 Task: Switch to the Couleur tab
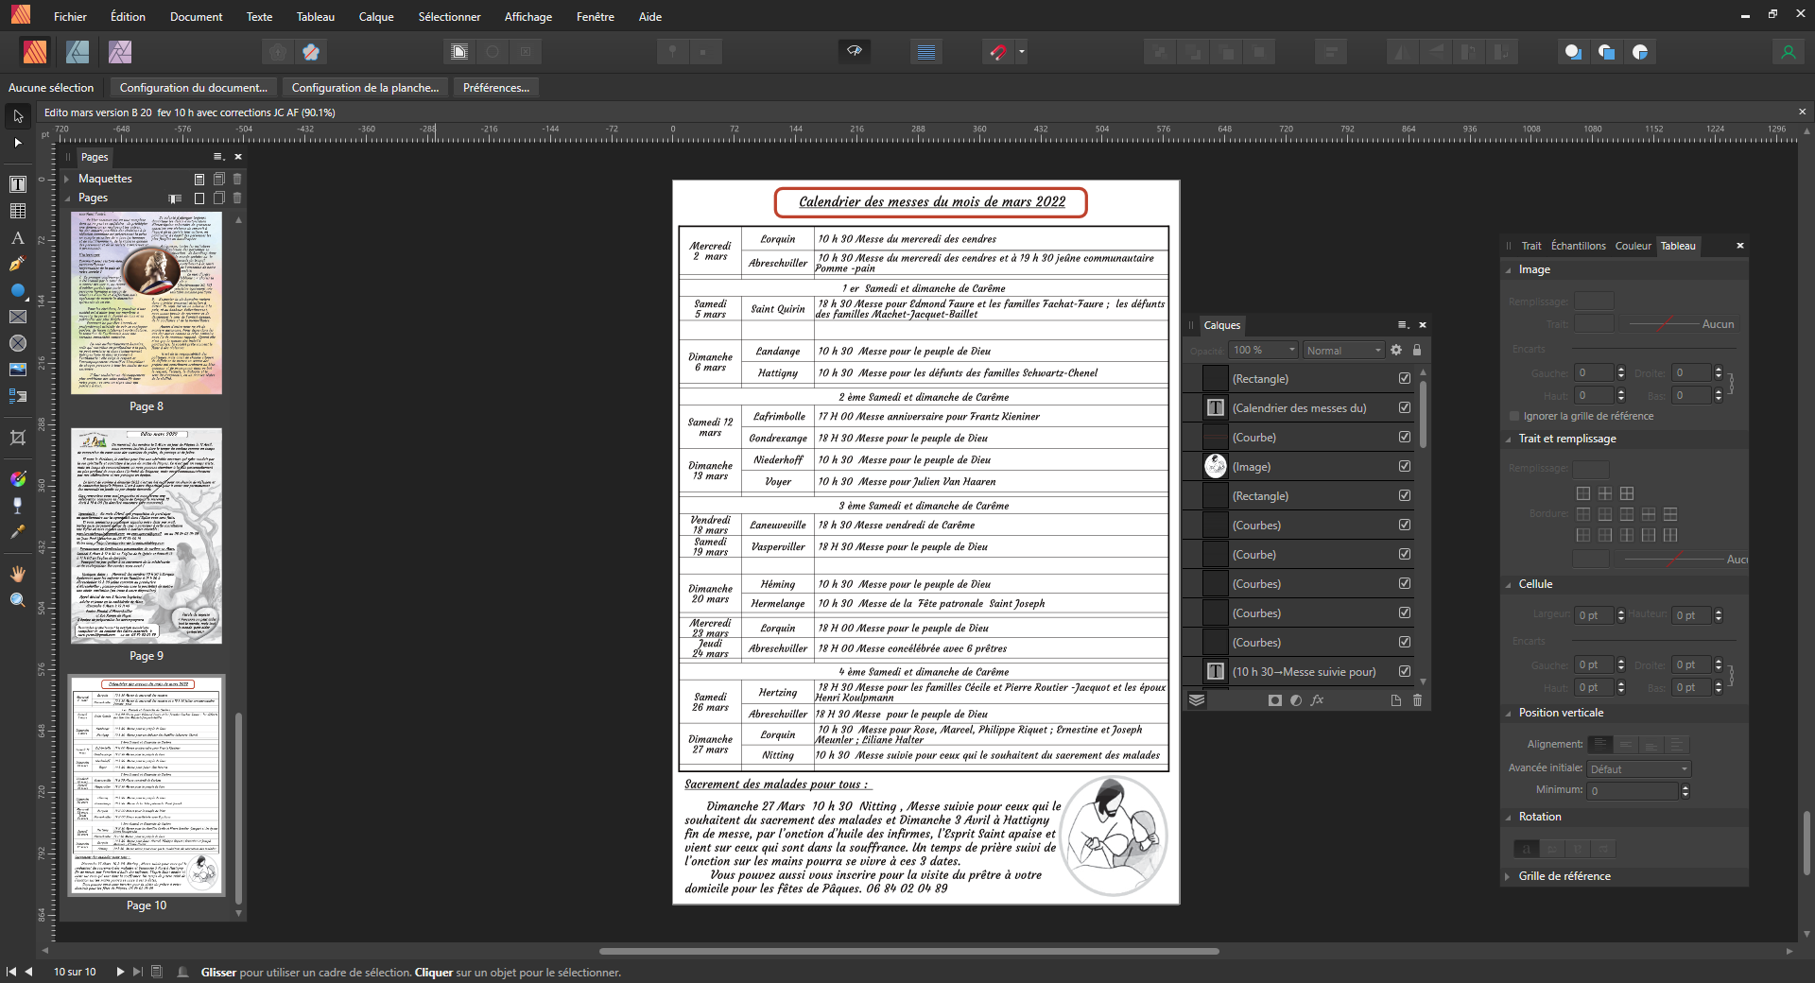[1633, 246]
